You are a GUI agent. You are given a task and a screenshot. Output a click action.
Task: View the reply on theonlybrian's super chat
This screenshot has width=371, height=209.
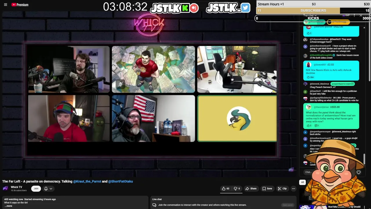[x=317, y=126]
